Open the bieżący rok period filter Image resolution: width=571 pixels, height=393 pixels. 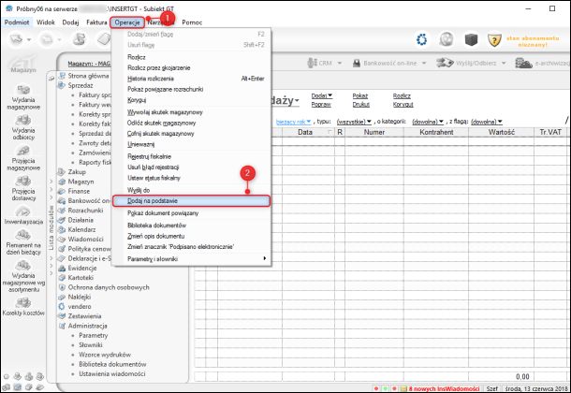[x=294, y=122]
